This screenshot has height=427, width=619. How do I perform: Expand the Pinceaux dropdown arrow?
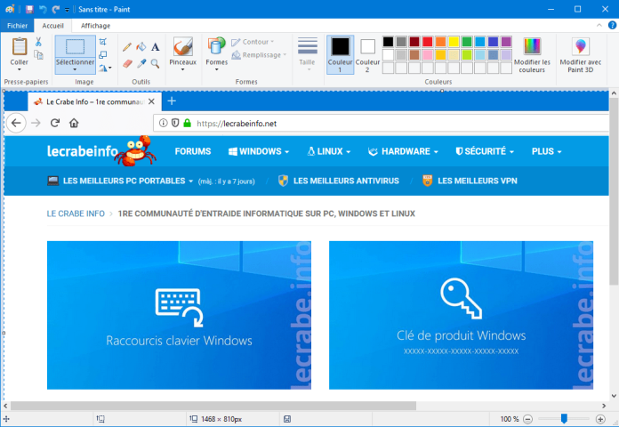[183, 70]
